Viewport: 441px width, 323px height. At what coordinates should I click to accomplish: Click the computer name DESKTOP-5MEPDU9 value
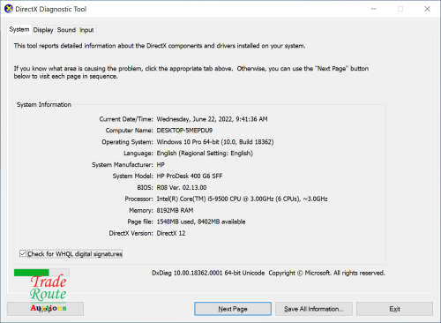point(184,131)
